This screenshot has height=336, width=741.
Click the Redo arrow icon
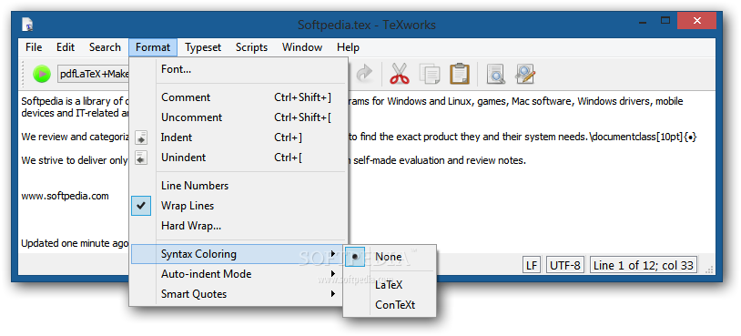pyautogui.click(x=364, y=74)
